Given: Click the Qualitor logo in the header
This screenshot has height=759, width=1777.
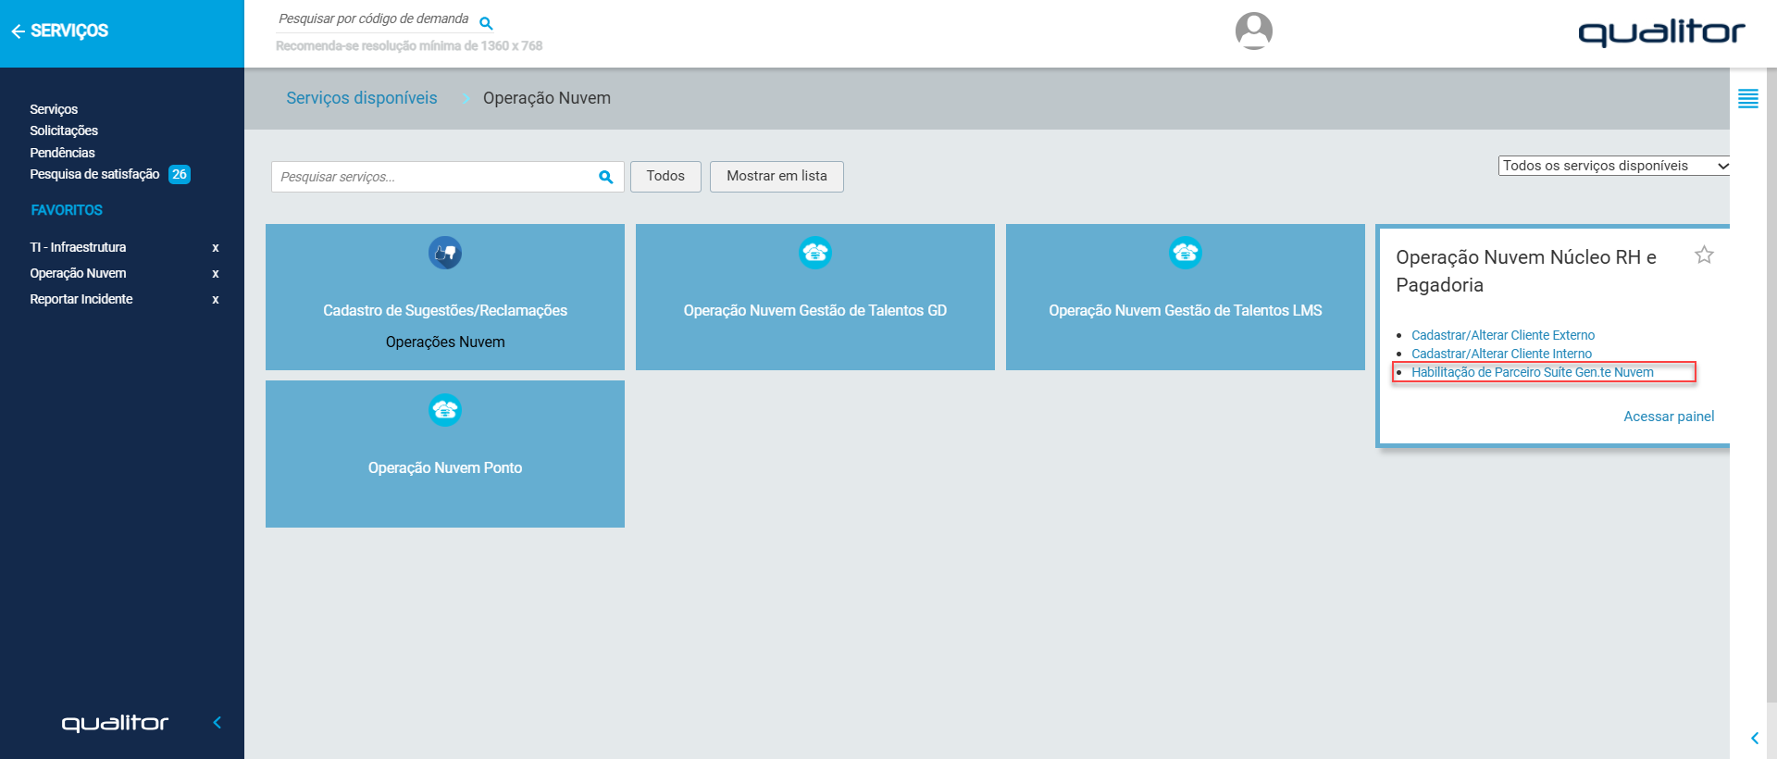Looking at the screenshot, I should click(1661, 32).
